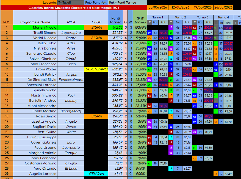Select the name cell 'Margheri Valerio'
The width and height of the screenshot is (241, 179).
[35, 153]
